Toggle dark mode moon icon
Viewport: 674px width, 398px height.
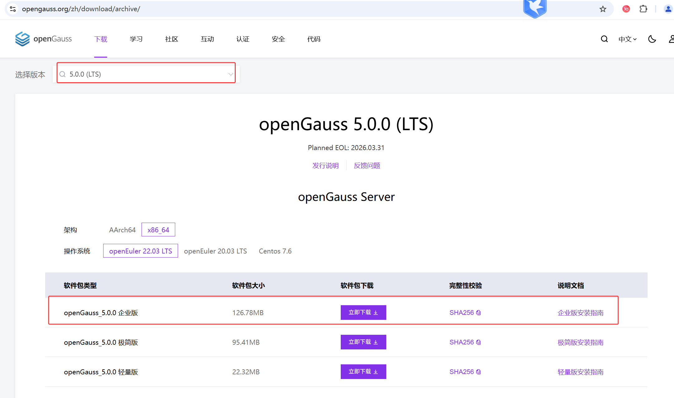(x=652, y=39)
